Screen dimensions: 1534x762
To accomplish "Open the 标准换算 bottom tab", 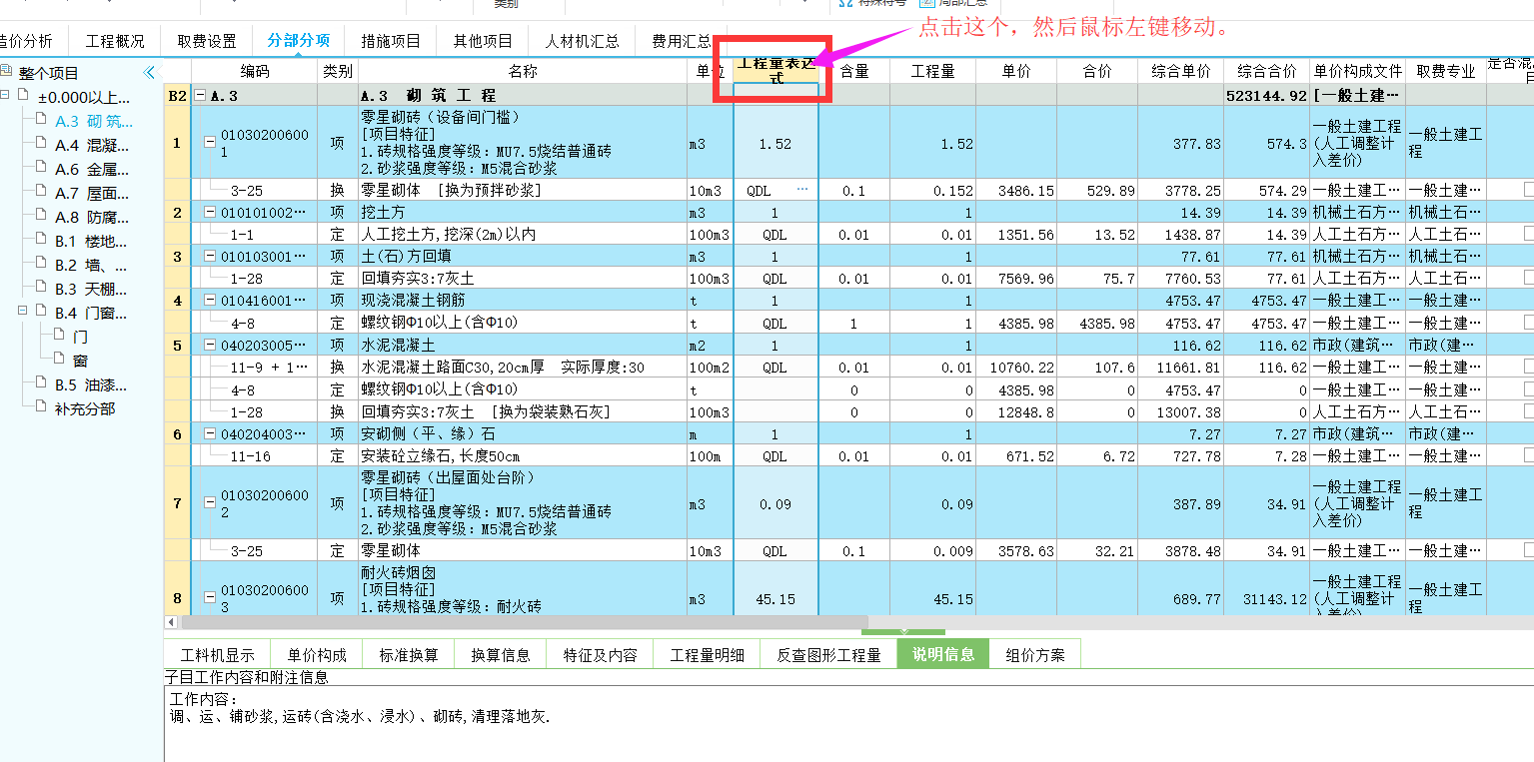I will click(x=409, y=655).
